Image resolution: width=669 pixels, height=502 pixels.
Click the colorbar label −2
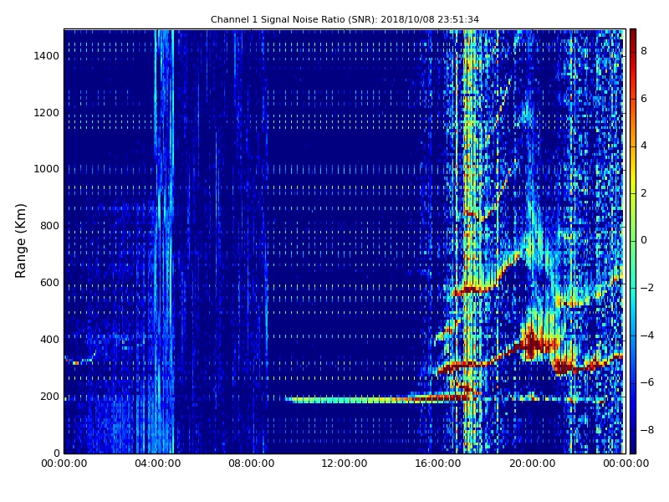647,288
